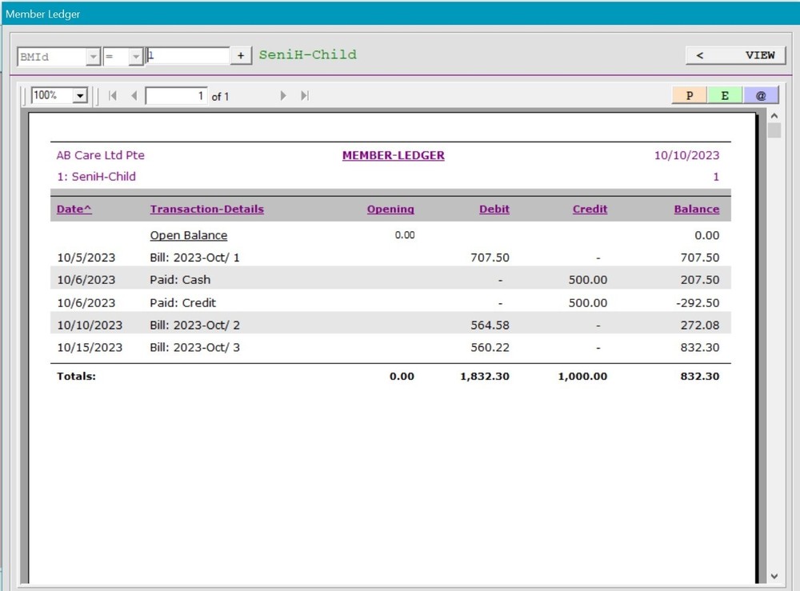Click the green SeniH-Child member label
The width and height of the screenshot is (800, 591).
(x=308, y=54)
